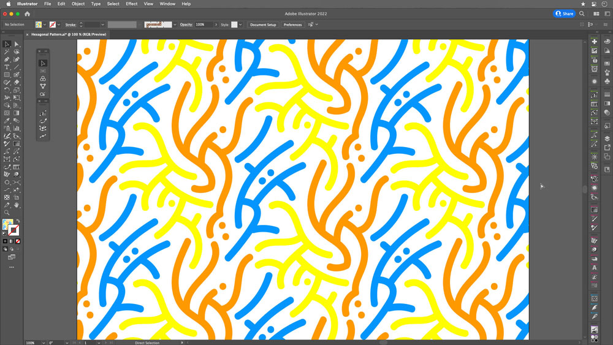
Task: Open the Stroke panel icon with three lines
Action: tap(607, 94)
